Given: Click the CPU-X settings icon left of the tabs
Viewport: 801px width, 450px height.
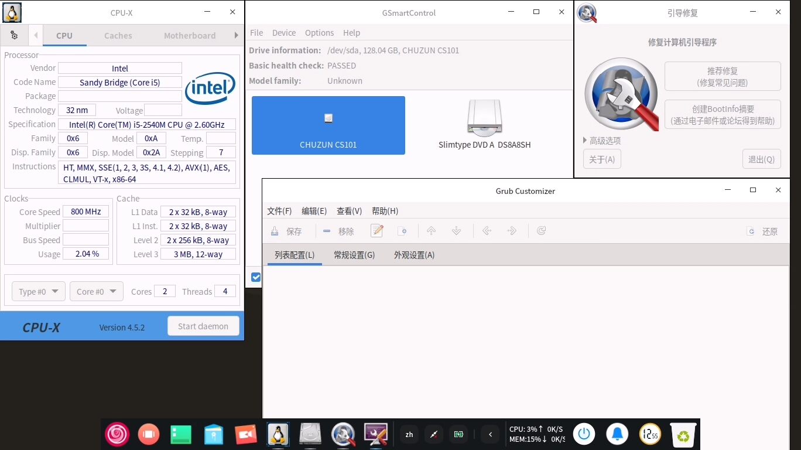Looking at the screenshot, I should (14, 36).
